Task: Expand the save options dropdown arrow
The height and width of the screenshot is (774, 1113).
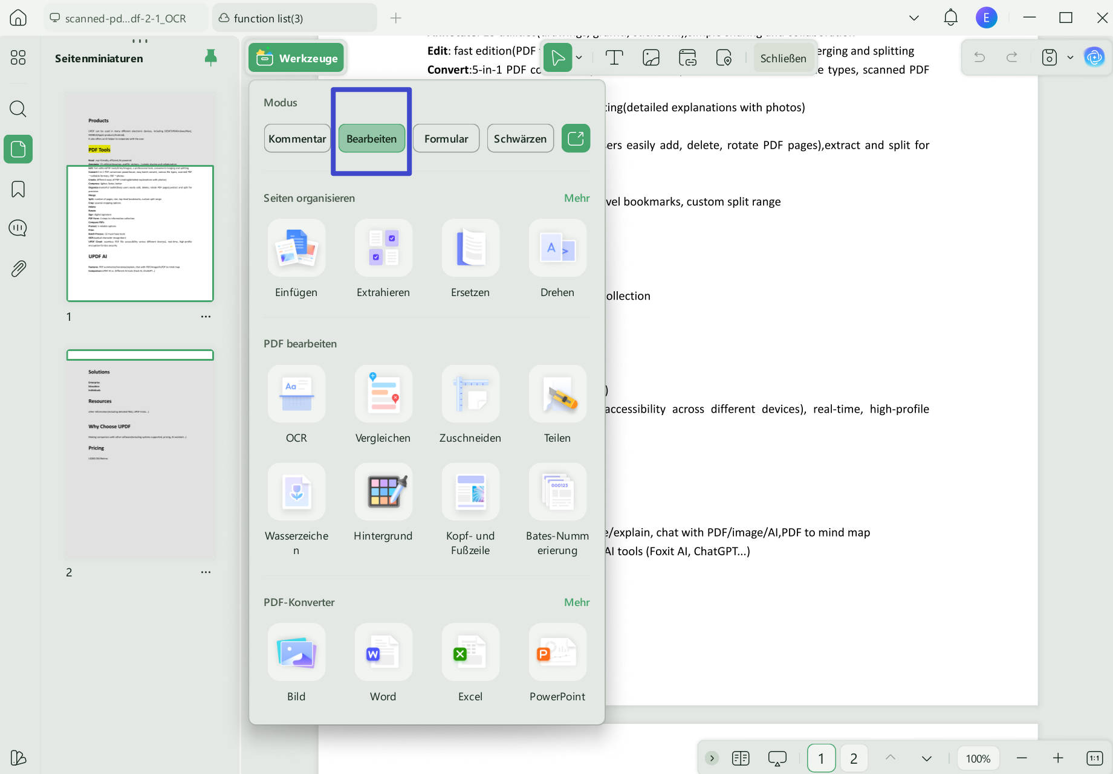Action: pos(1070,58)
